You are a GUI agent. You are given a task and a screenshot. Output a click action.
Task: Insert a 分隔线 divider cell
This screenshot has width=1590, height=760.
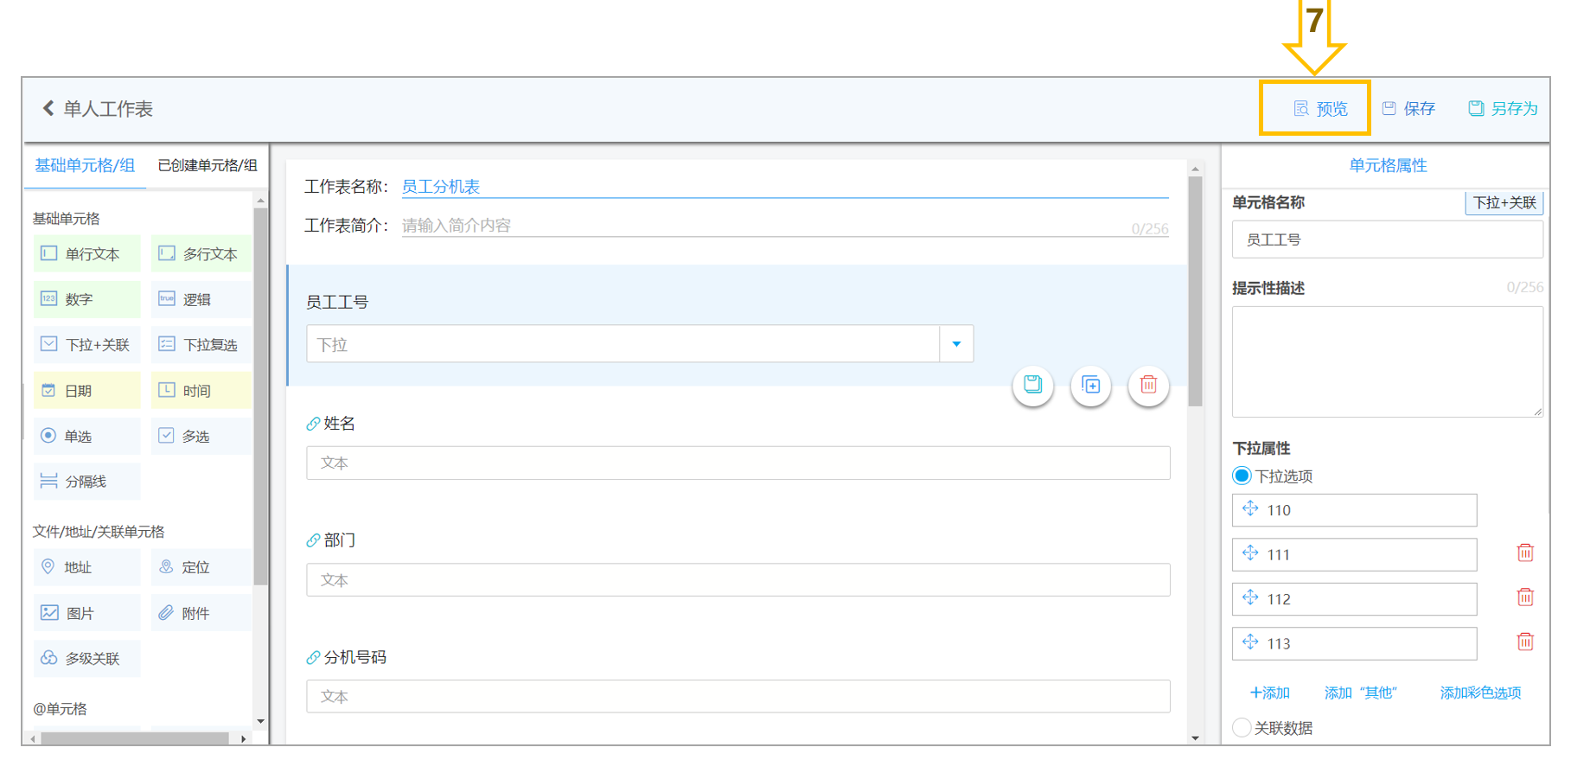point(86,482)
